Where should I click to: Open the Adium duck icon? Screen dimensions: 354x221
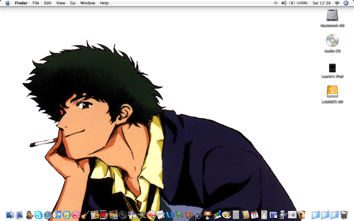pyautogui.click(x=29, y=215)
